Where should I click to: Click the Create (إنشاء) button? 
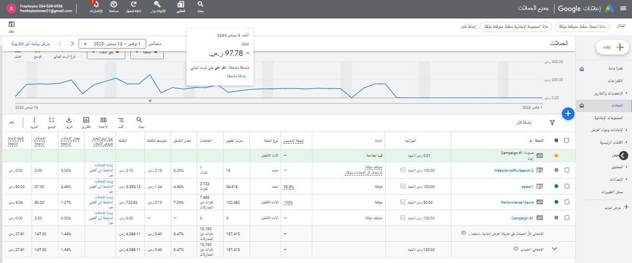pyautogui.click(x=613, y=47)
